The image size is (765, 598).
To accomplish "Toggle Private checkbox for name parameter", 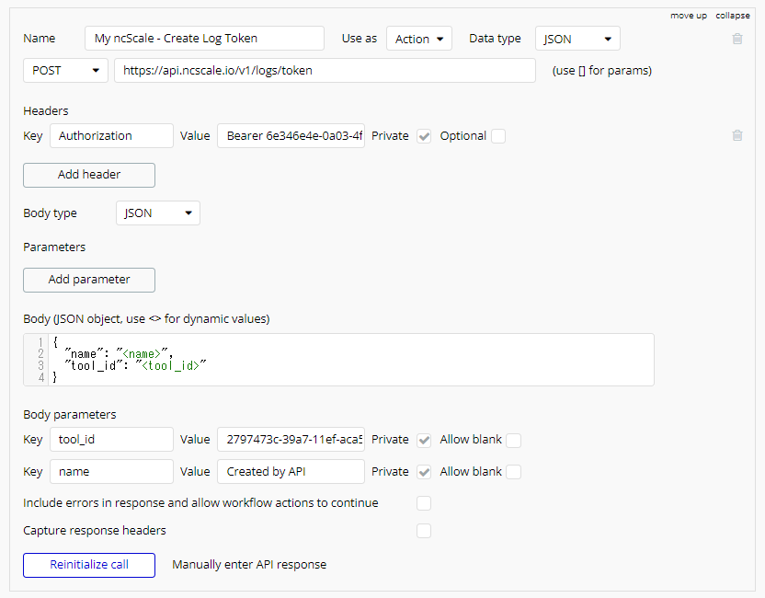I will pos(424,472).
